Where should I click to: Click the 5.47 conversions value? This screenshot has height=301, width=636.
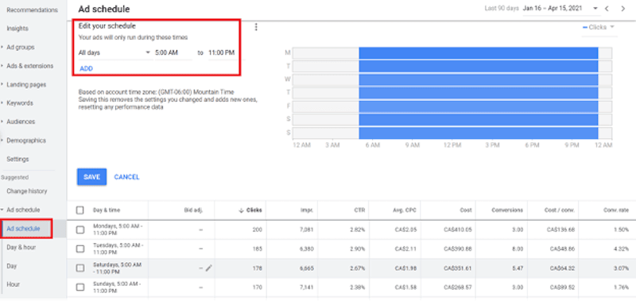(x=517, y=268)
